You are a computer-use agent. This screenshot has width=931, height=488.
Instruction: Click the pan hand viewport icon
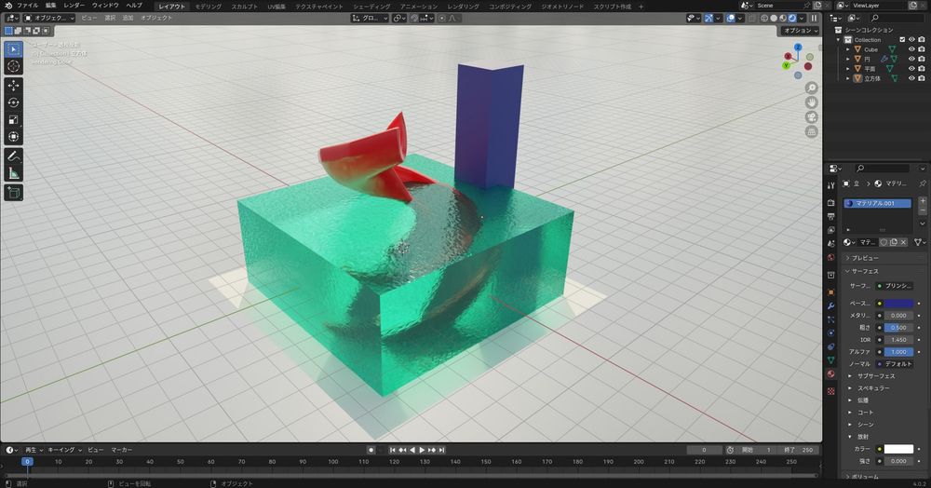(x=811, y=102)
